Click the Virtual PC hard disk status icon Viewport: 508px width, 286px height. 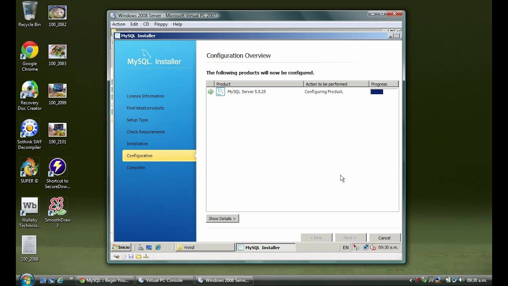(116, 257)
